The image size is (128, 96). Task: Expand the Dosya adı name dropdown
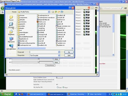click(x=59, y=52)
